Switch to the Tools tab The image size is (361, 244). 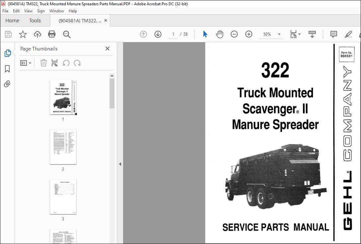(35, 21)
